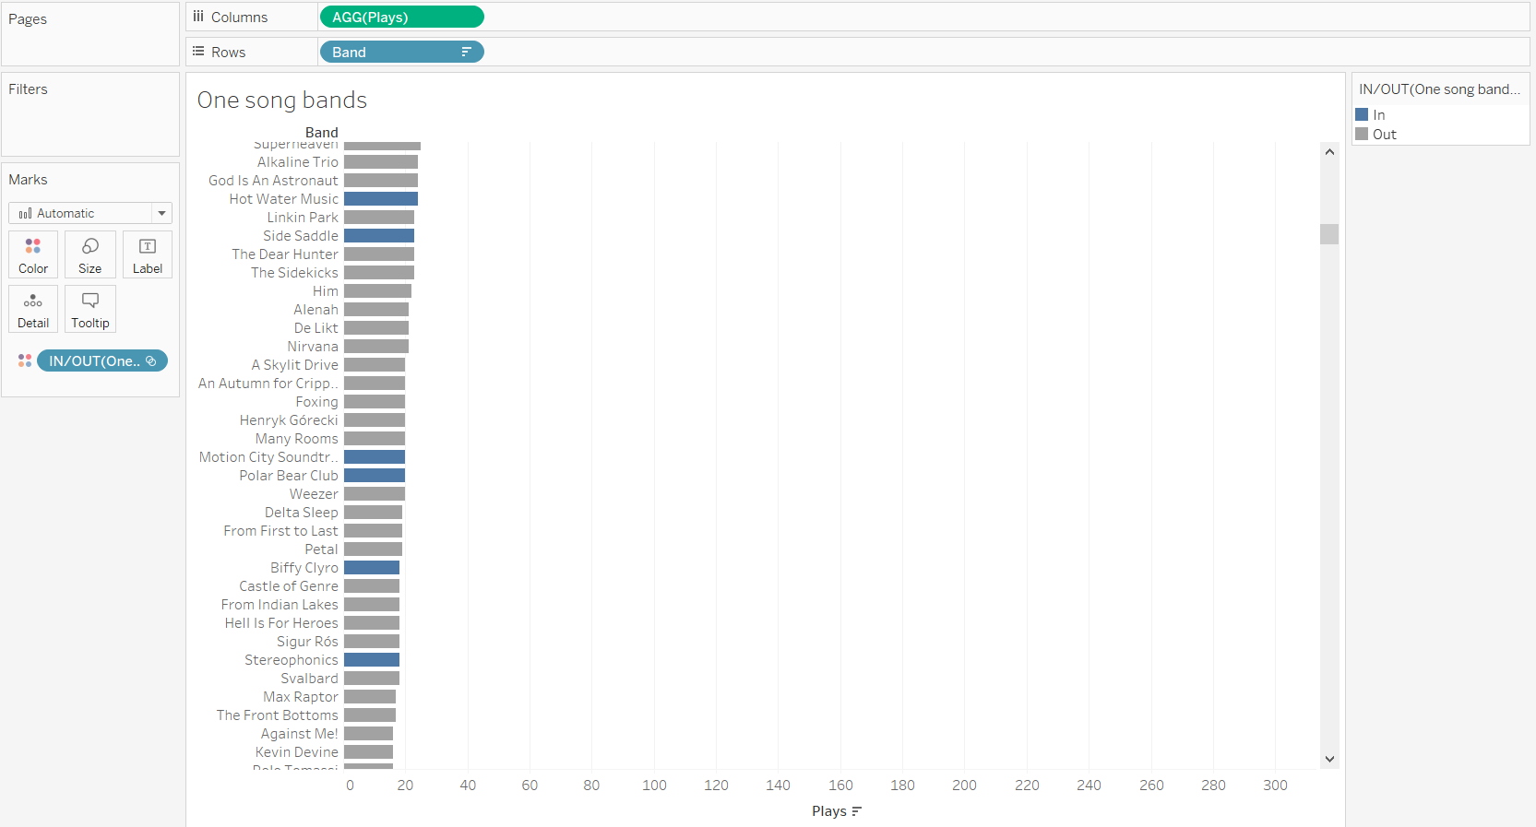
Task: Click the Nirvana bar
Action: (376, 347)
